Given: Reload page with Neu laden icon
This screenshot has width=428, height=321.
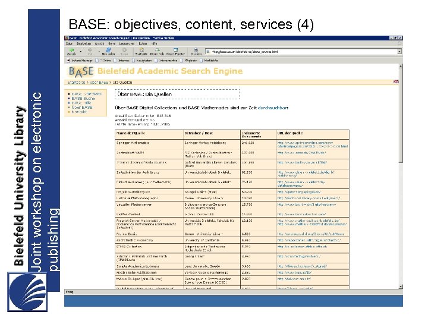Looking at the screenshot, I should pos(108,50).
